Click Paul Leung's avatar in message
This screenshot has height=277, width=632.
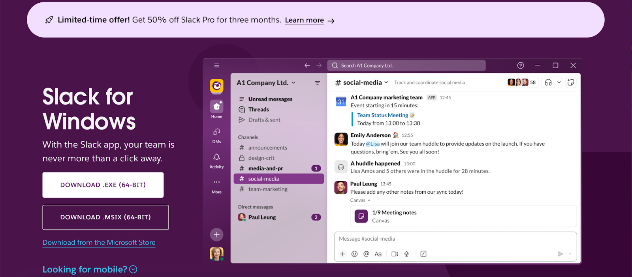coord(341,187)
